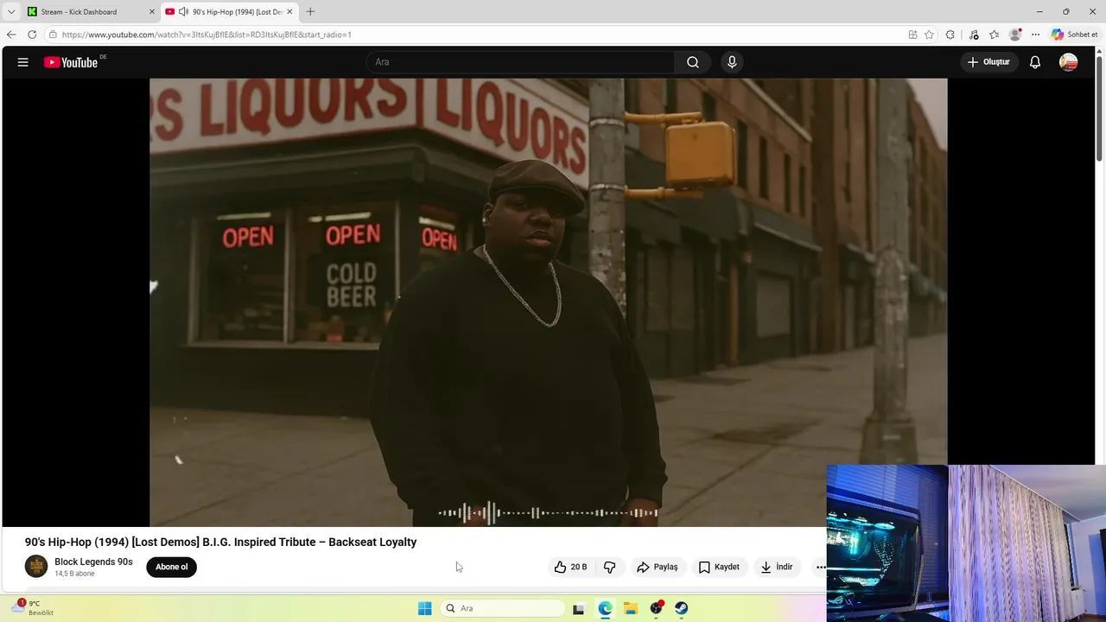View site information lock icon

tap(53, 35)
